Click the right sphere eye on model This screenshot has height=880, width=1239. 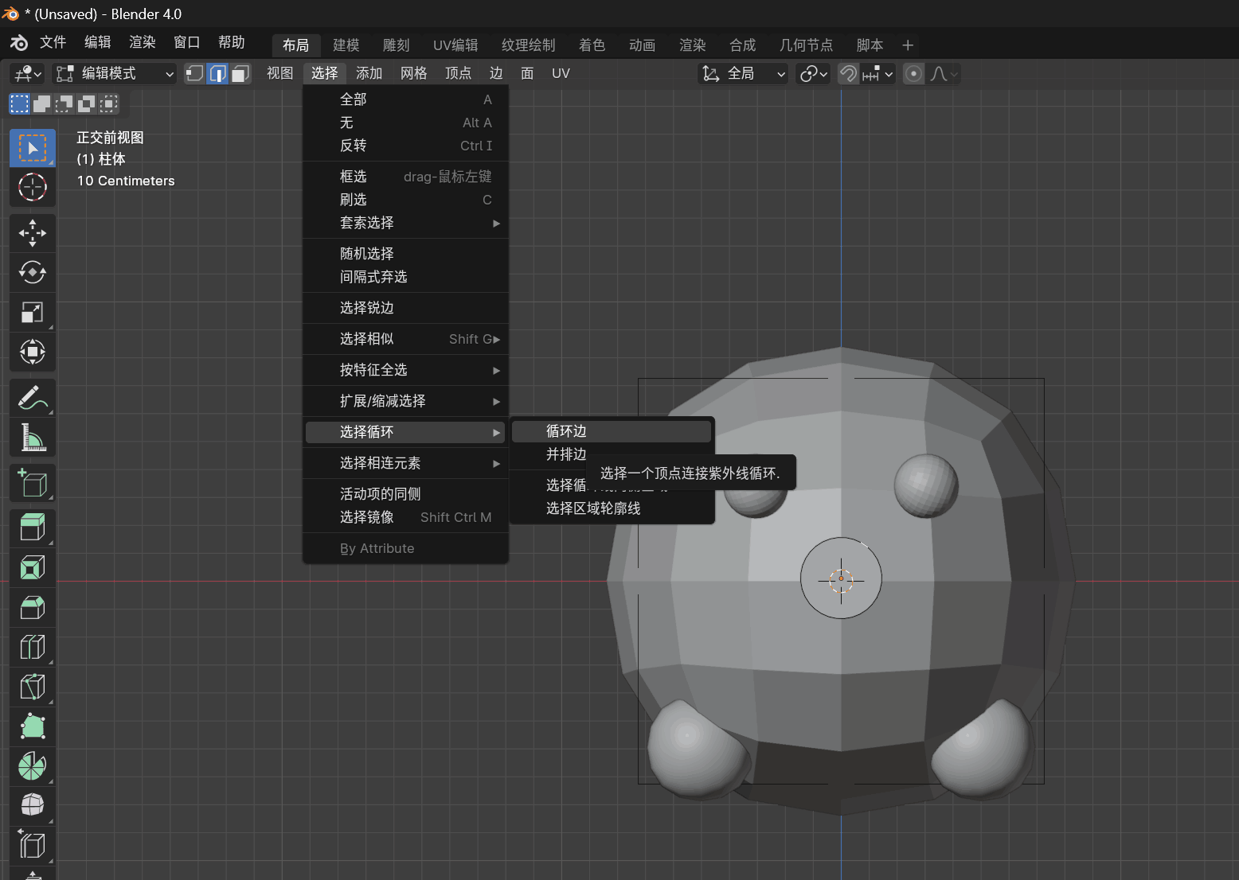[925, 485]
